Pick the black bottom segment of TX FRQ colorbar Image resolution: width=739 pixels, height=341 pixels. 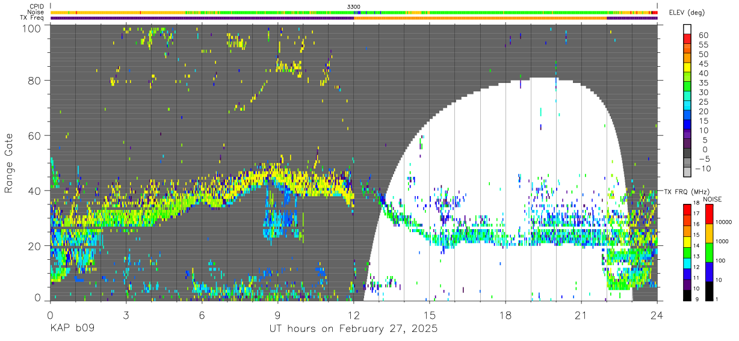688,295
